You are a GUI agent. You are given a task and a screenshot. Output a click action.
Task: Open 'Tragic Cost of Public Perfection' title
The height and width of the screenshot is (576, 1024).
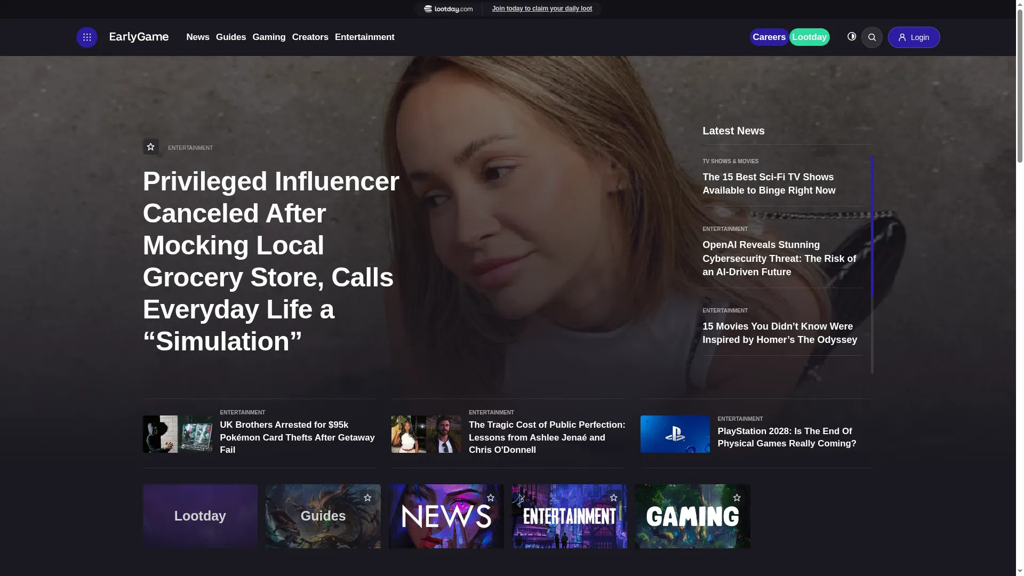click(547, 437)
